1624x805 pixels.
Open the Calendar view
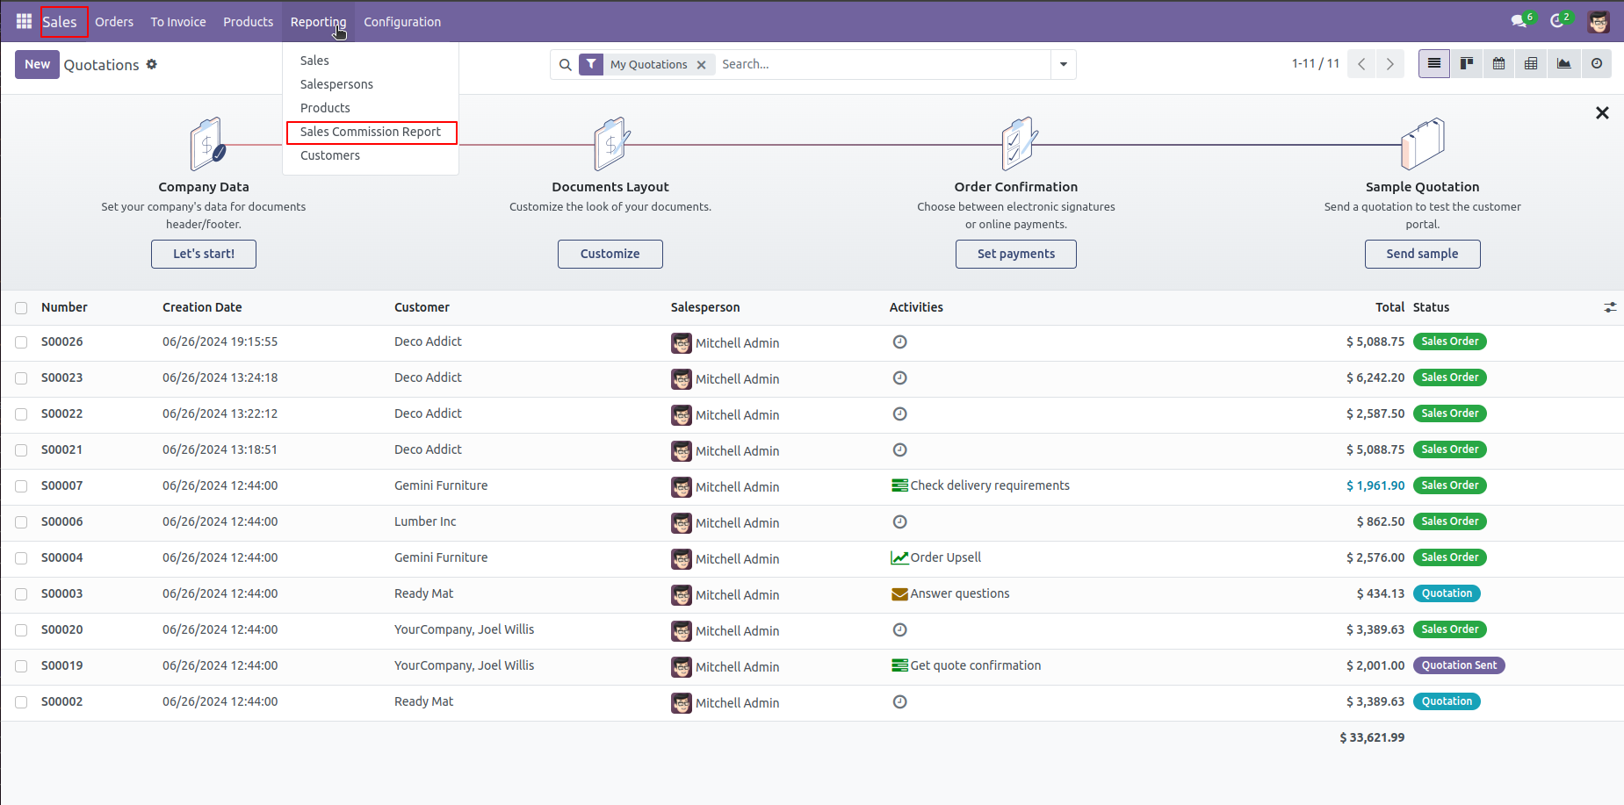pyautogui.click(x=1498, y=63)
